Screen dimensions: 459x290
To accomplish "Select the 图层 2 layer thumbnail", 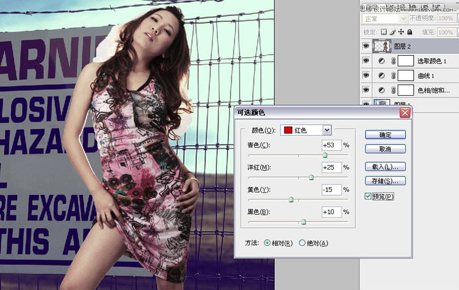I will pyautogui.click(x=382, y=46).
